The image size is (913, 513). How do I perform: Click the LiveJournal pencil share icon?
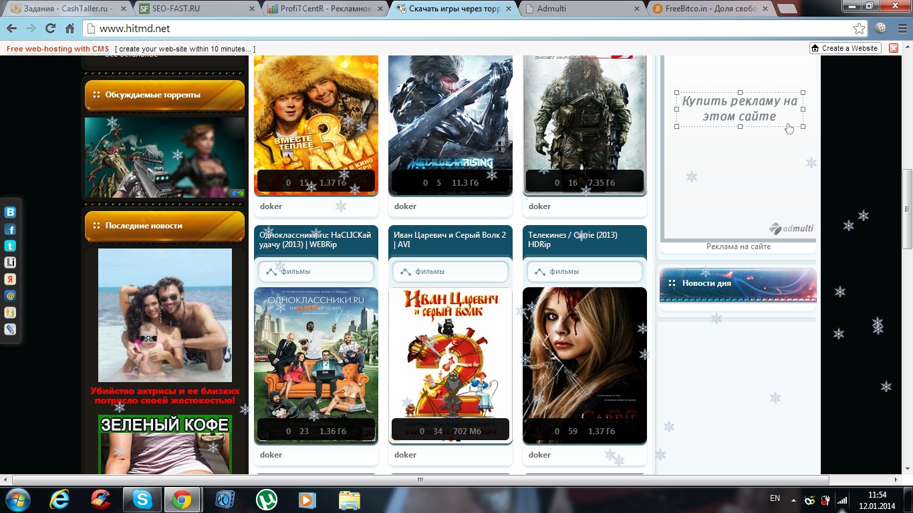click(10, 329)
